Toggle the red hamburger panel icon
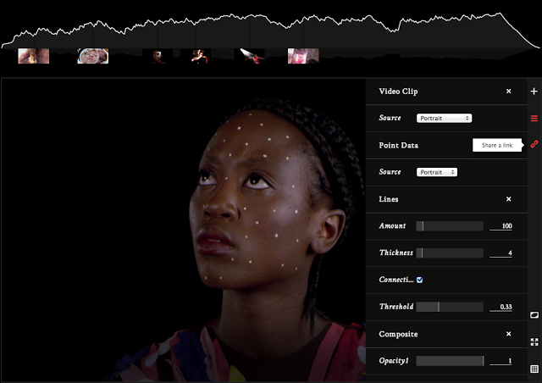The width and height of the screenshot is (542, 383). (x=534, y=118)
